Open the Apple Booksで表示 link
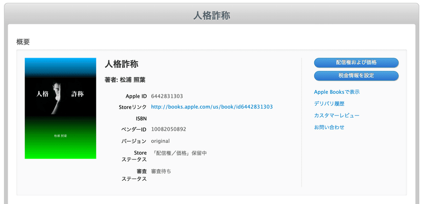Screen dimensions: 434x204 pyautogui.click(x=336, y=92)
